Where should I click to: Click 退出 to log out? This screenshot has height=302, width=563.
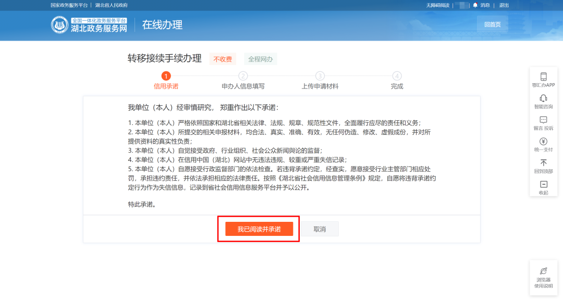click(x=504, y=5)
